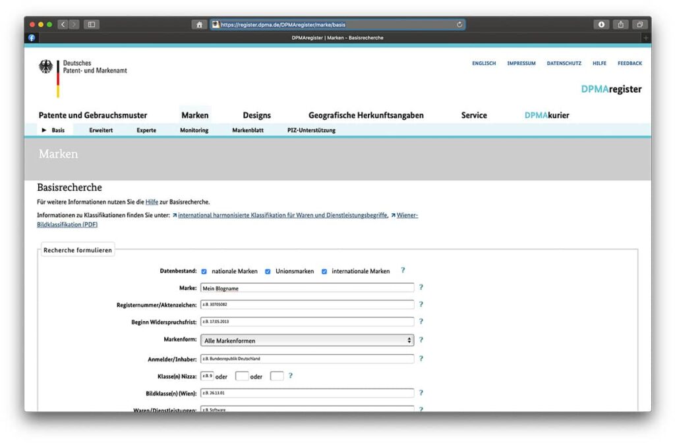Image resolution: width=675 pixels, height=443 pixels.
Task: Expand the Service navigation menu
Action: tap(474, 115)
